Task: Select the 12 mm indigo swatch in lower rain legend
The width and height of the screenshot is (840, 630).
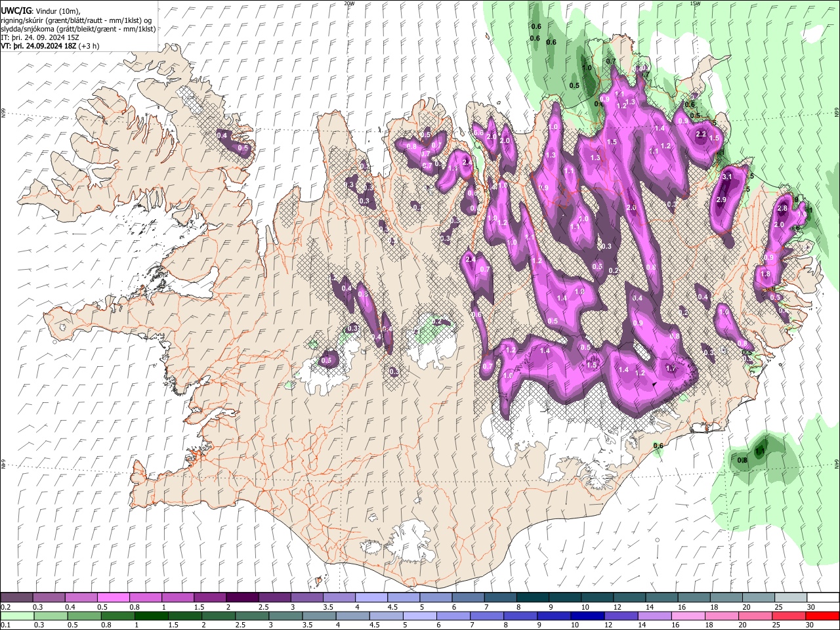Action: click(x=620, y=616)
